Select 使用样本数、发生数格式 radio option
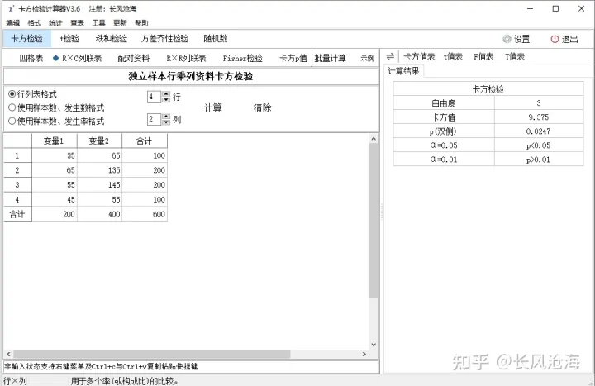 click(x=12, y=107)
